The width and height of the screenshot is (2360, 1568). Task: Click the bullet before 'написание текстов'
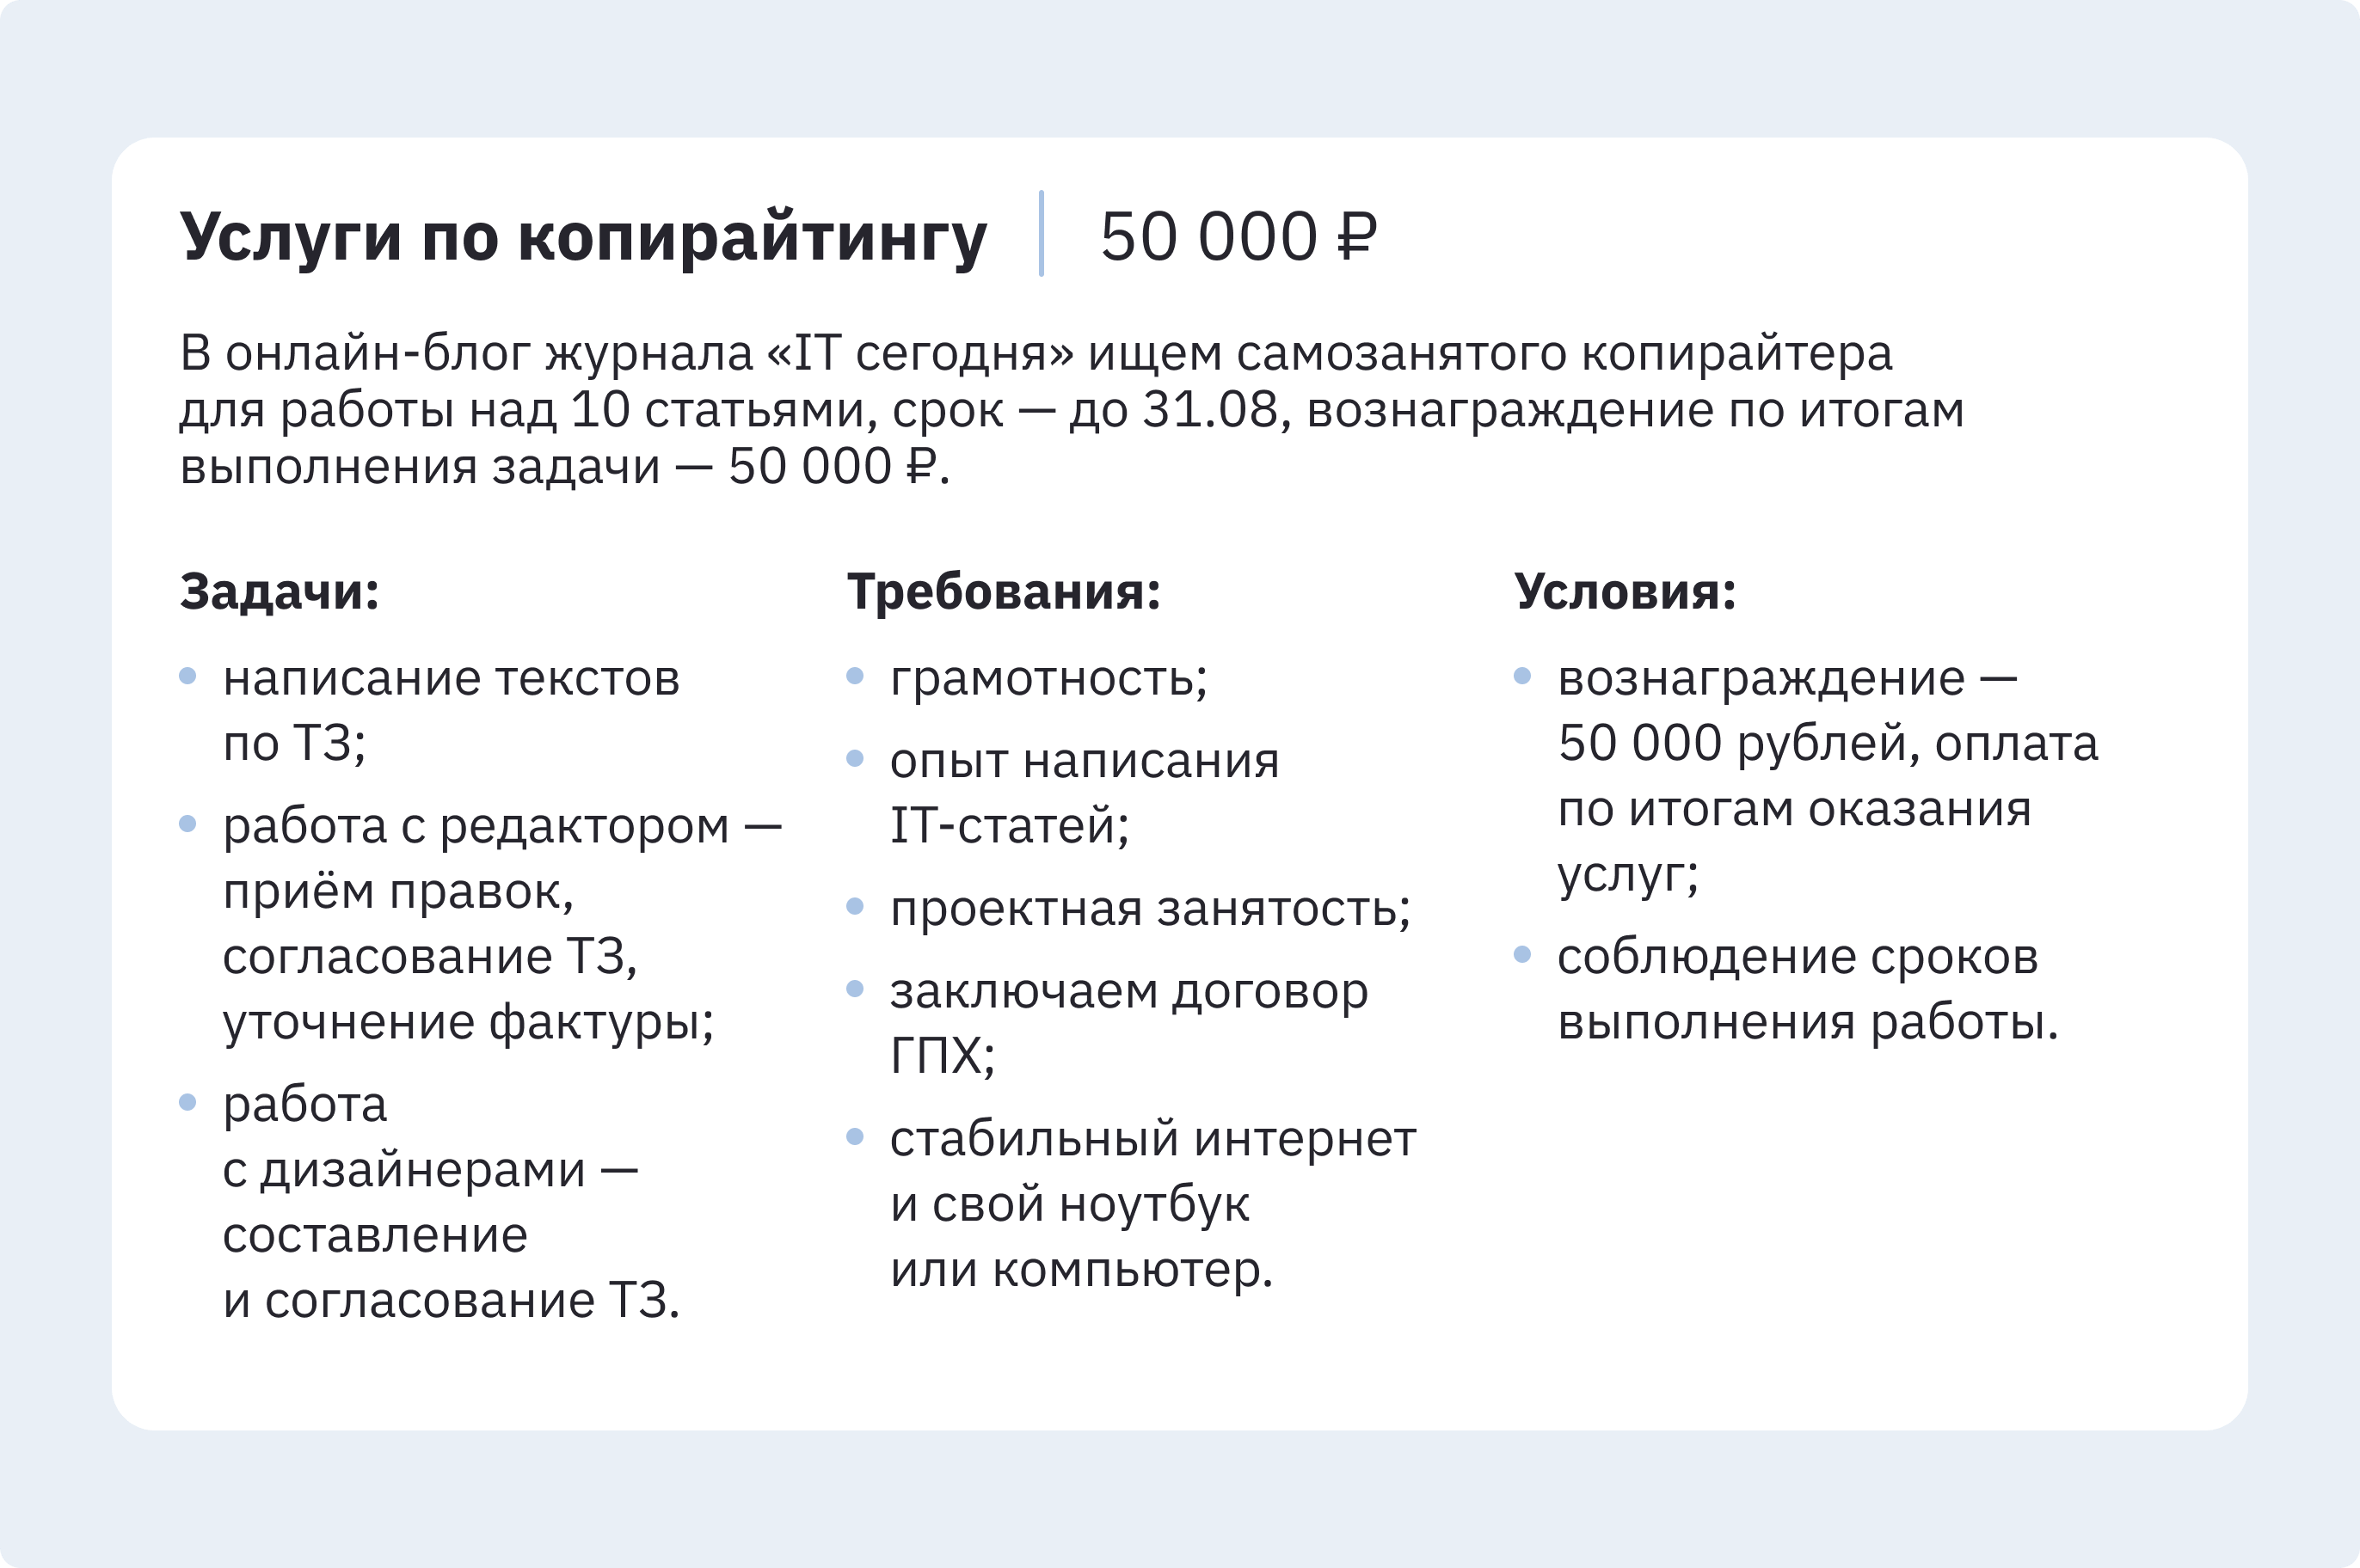[x=187, y=676]
